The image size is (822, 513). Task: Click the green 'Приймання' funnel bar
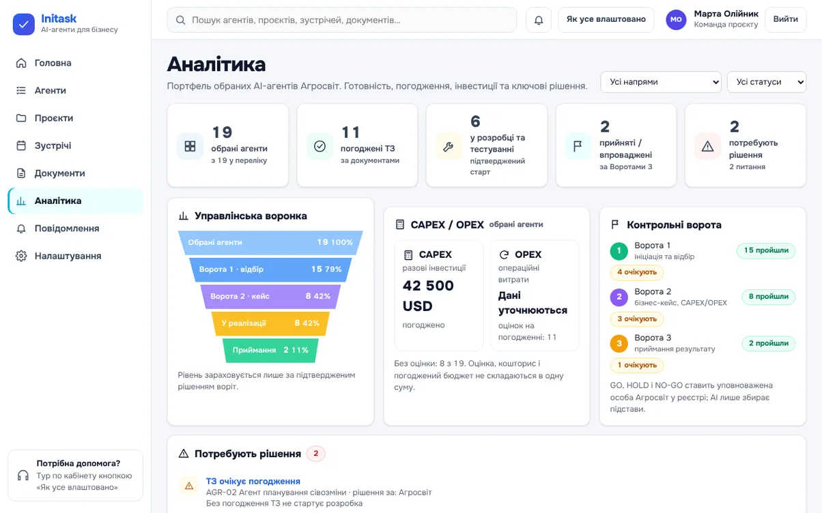tap(270, 350)
